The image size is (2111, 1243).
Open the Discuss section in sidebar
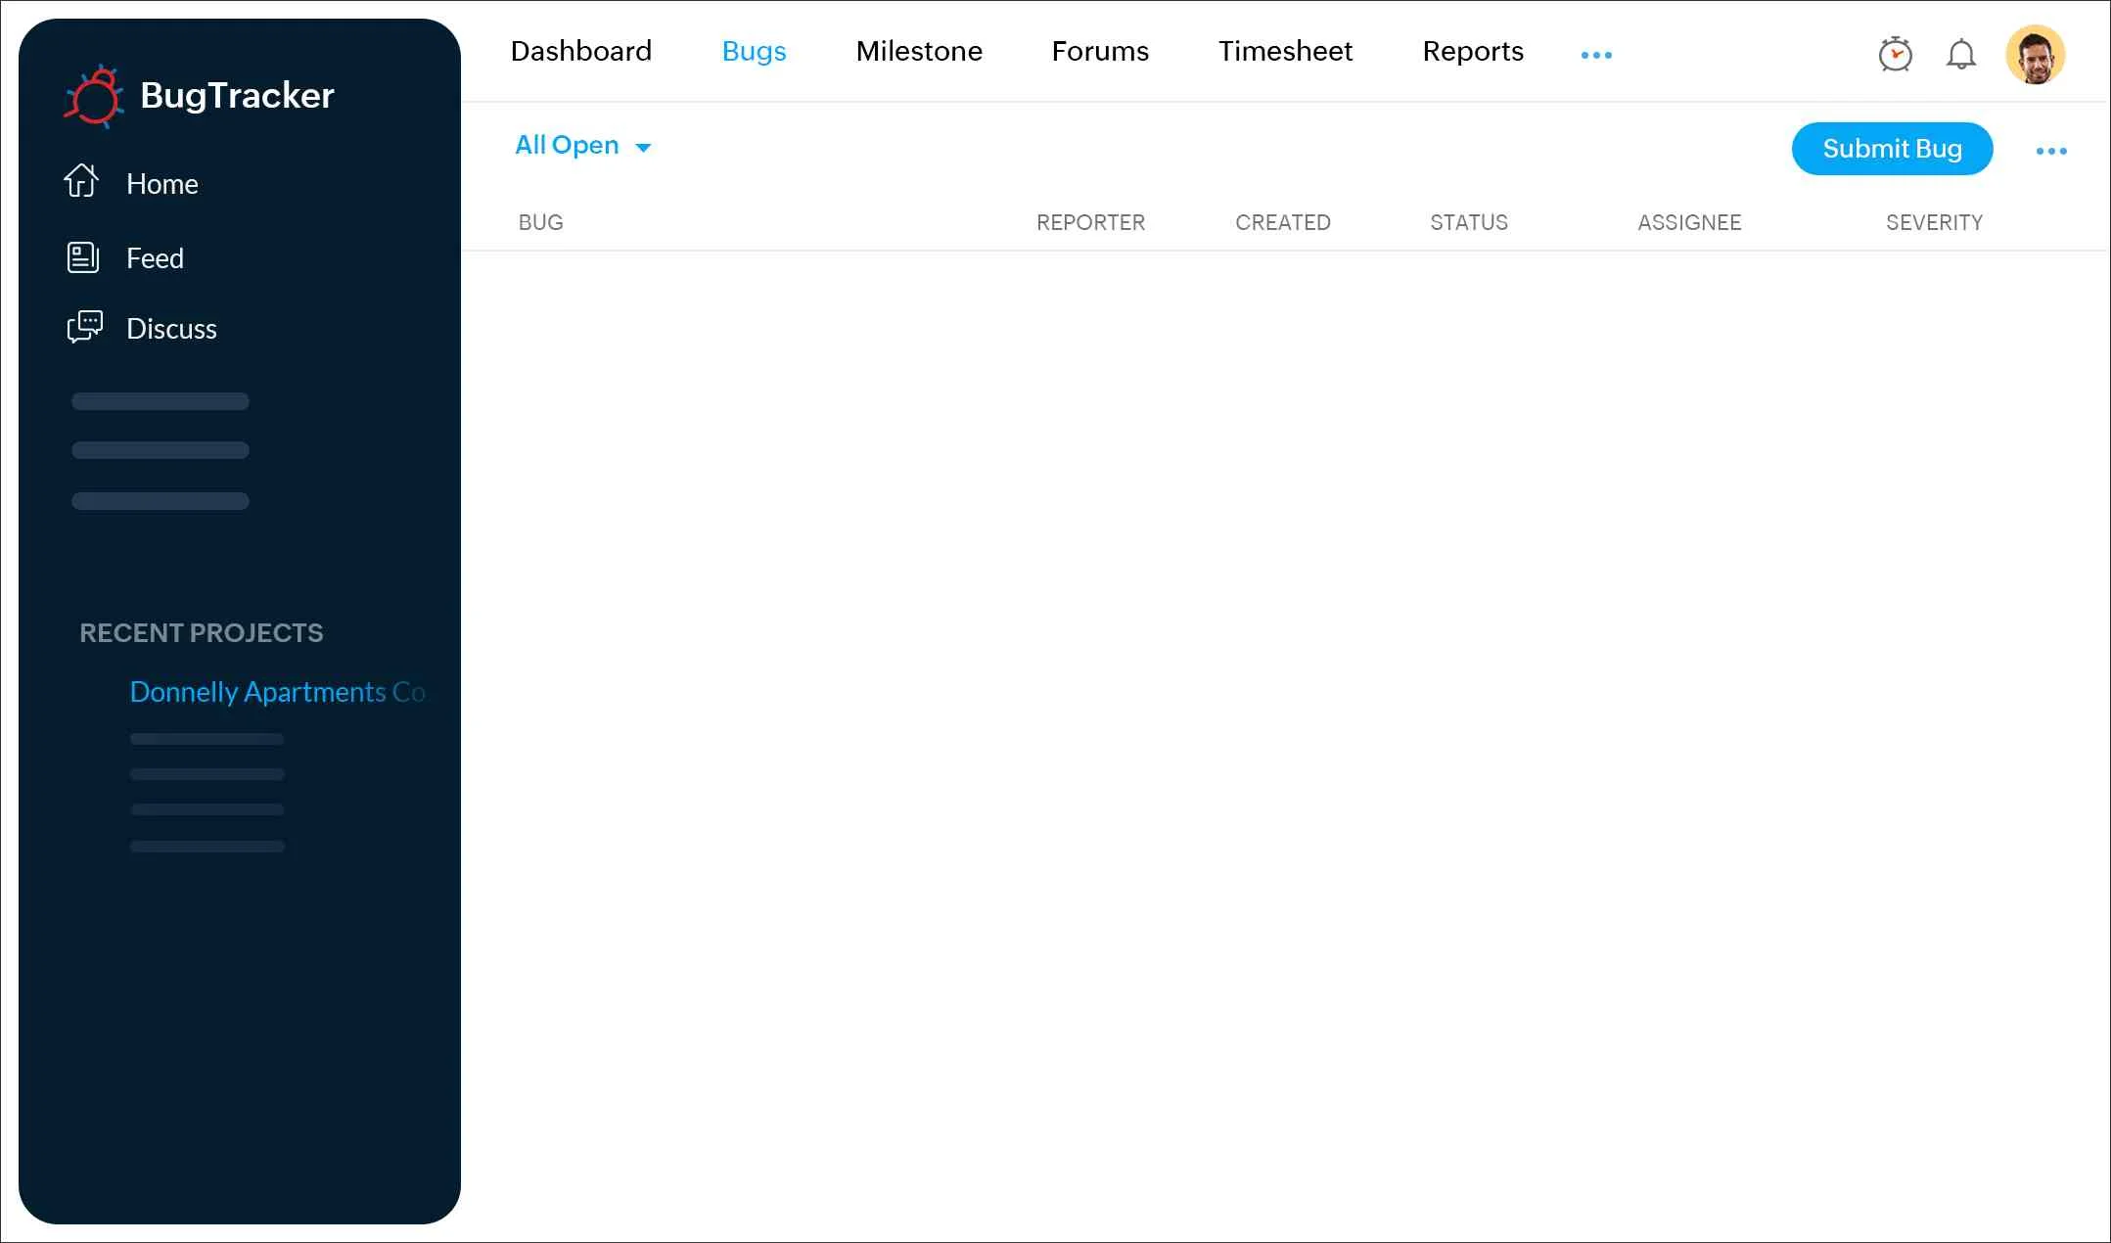170,329
